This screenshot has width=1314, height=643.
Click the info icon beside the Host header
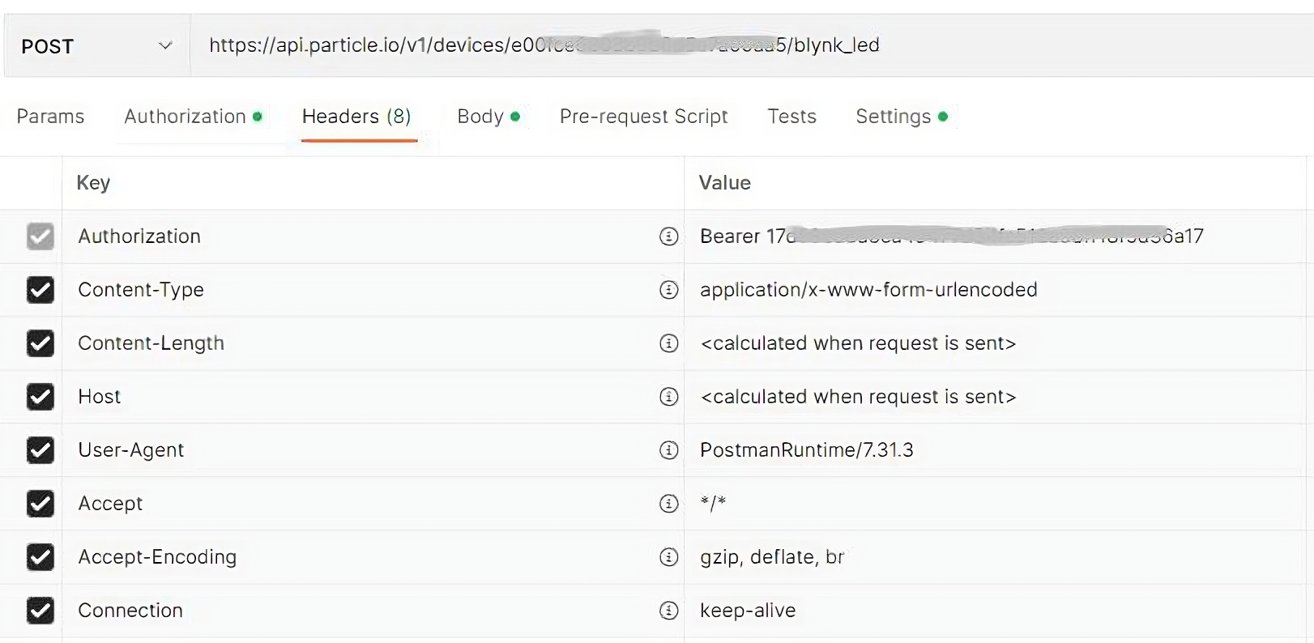coord(669,397)
